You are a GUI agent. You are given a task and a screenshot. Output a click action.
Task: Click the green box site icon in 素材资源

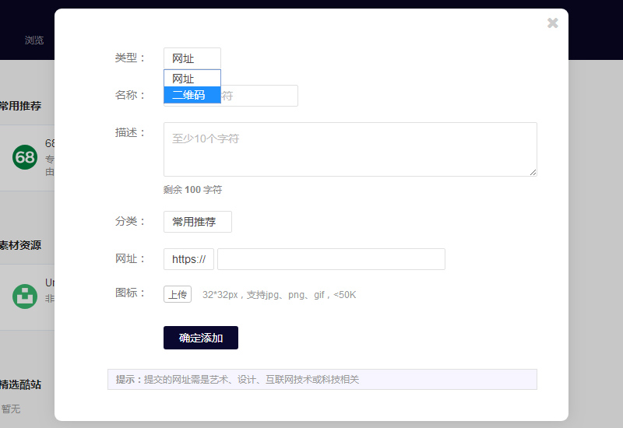(25, 296)
